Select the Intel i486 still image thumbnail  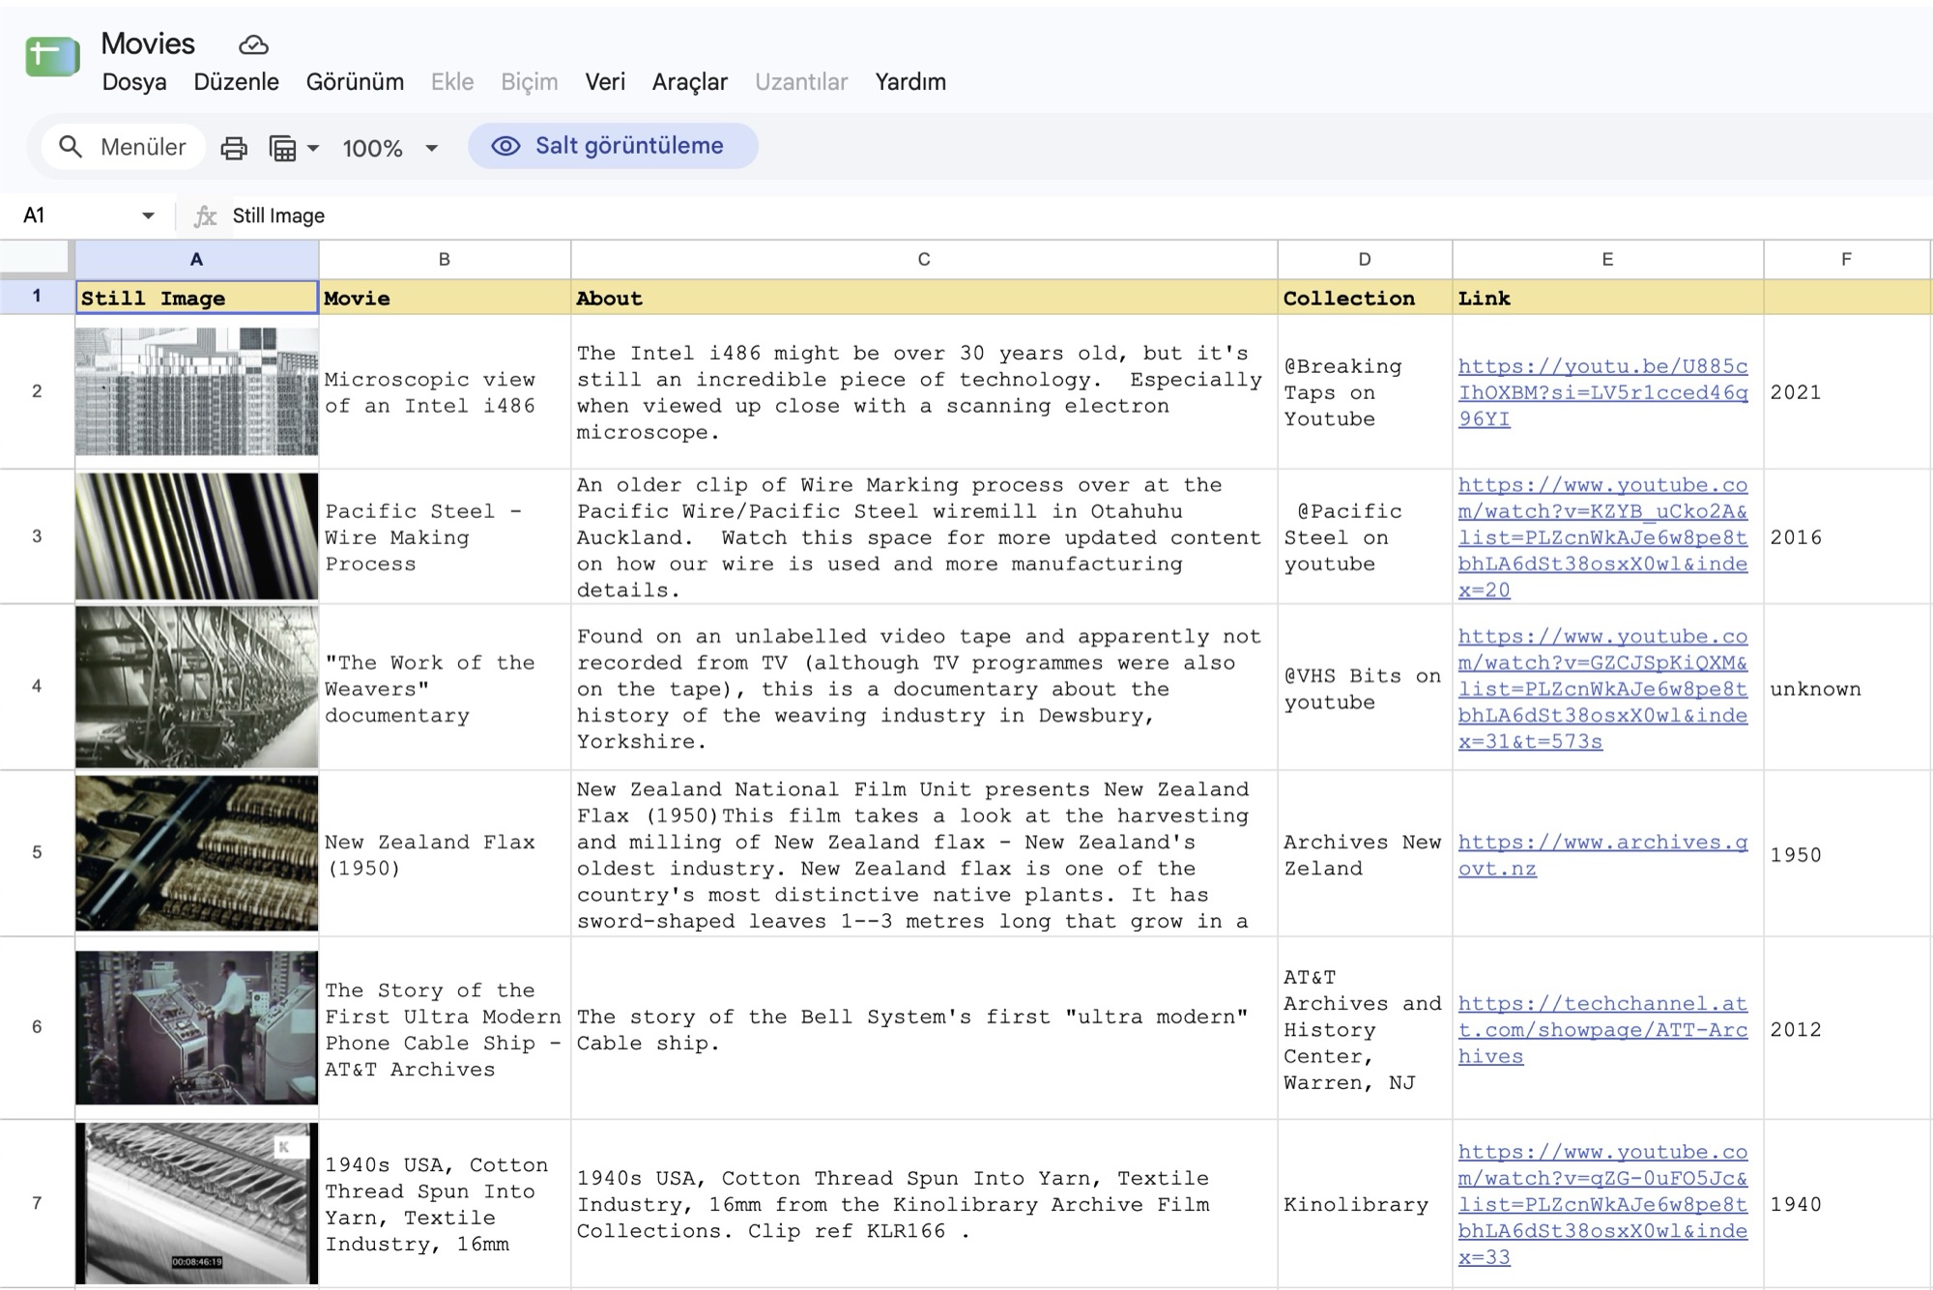click(196, 391)
